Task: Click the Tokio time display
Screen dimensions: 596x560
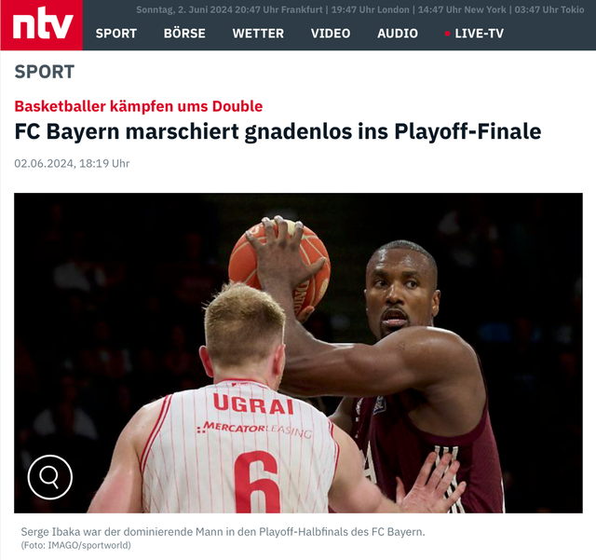Action: (x=549, y=9)
